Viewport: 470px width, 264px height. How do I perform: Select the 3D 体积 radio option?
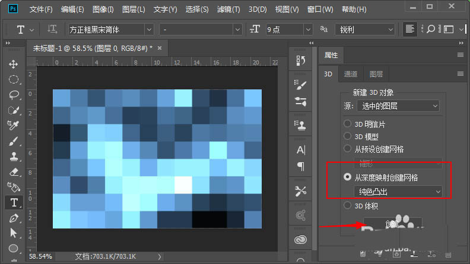click(347, 205)
